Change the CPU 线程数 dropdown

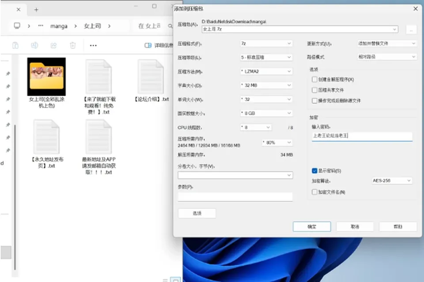(x=256, y=127)
